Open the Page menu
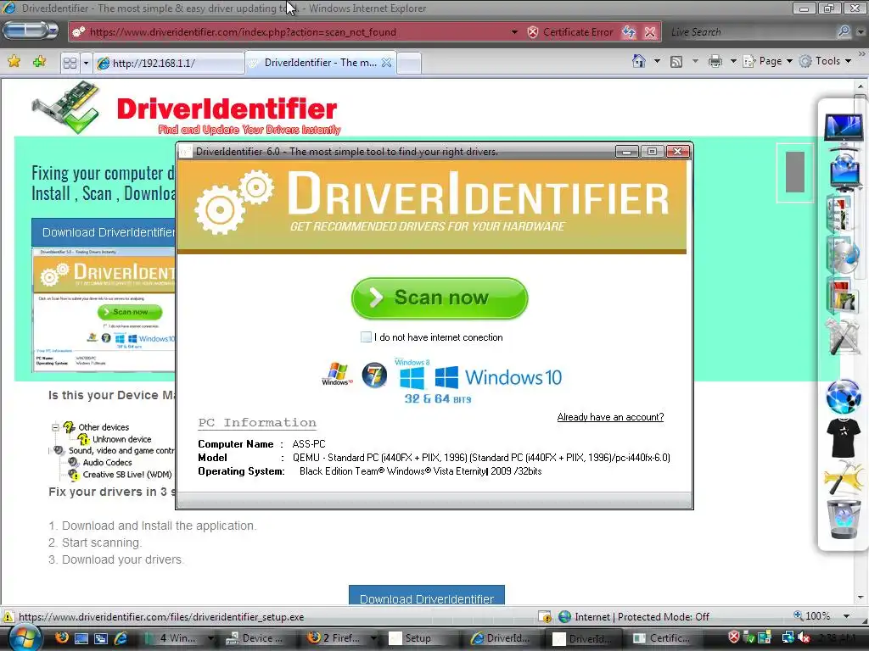The height and width of the screenshot is (651, 869). coord(767,61)
